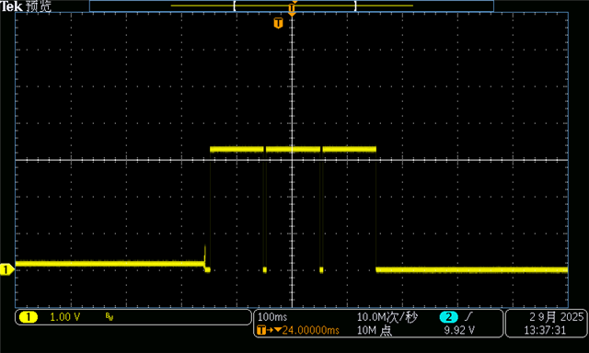Click the 预览 acquisition status label
Screen dimensions: 589x353
click(39, 6)
